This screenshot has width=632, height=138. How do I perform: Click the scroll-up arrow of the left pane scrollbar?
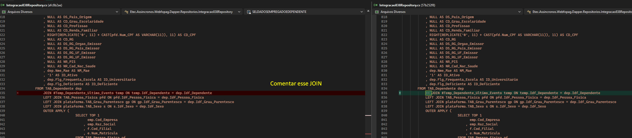[368, 11]
